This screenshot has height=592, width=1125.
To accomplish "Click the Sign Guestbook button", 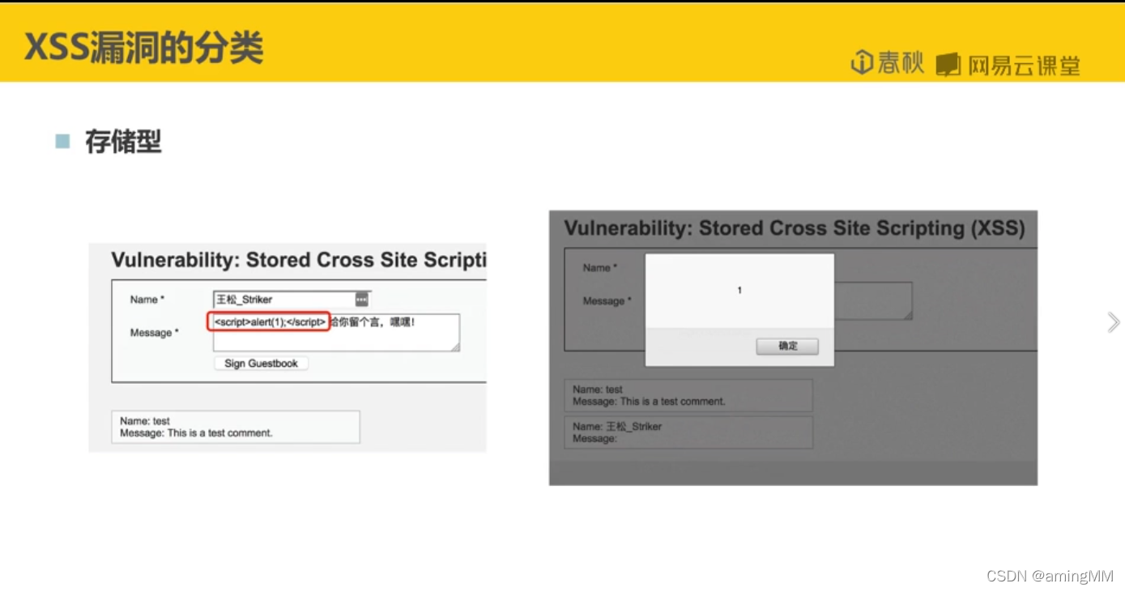I will tap(261, 364).
